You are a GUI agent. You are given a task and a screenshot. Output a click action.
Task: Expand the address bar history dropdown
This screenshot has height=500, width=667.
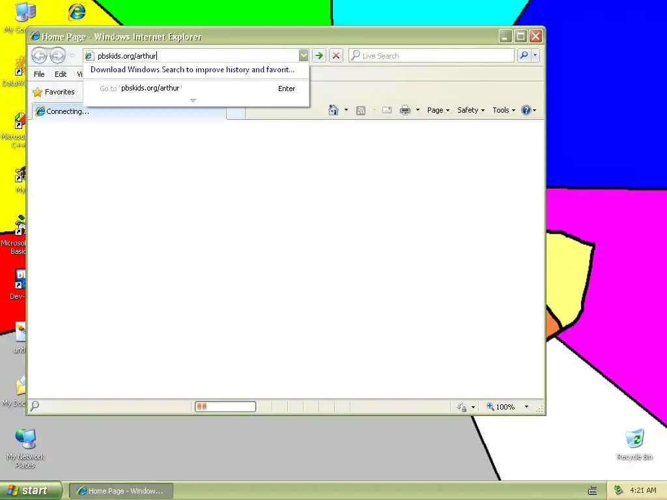click(x=304, y=55)
